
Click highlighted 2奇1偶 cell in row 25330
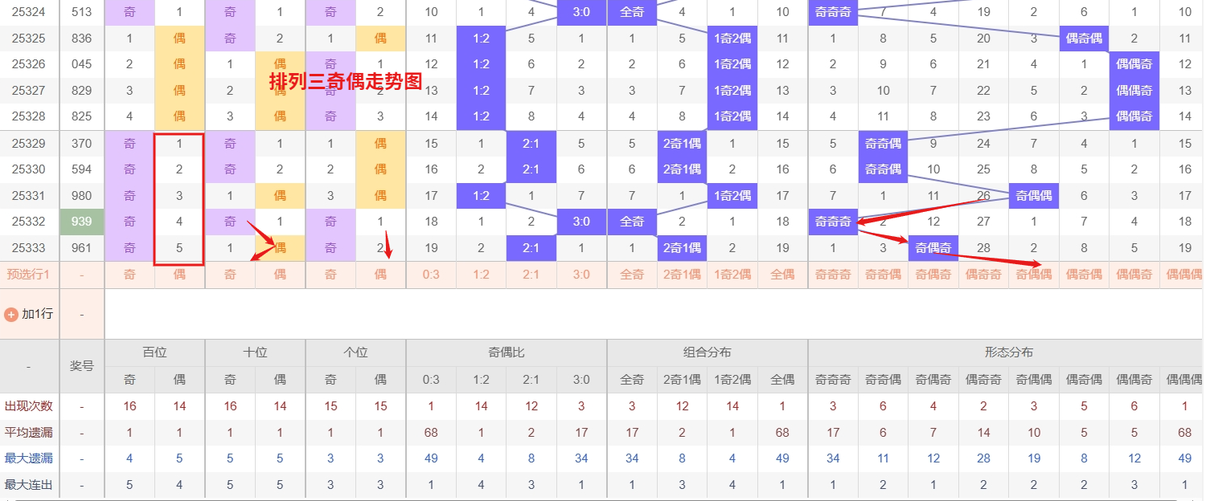[682, 169]
